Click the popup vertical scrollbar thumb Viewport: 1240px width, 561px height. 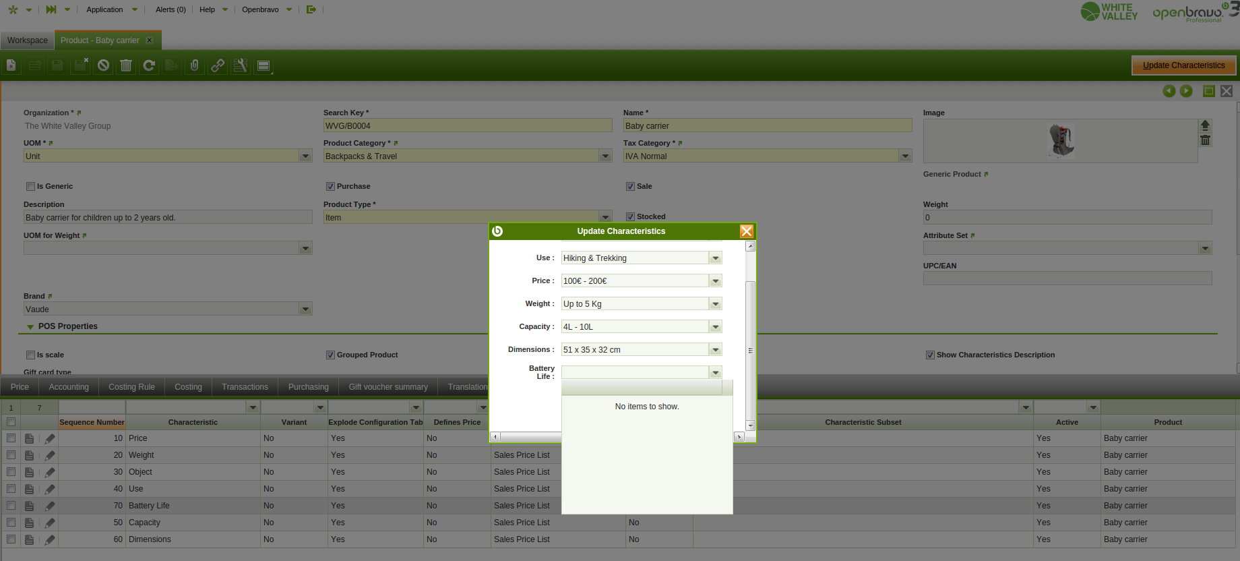[750, 350]
